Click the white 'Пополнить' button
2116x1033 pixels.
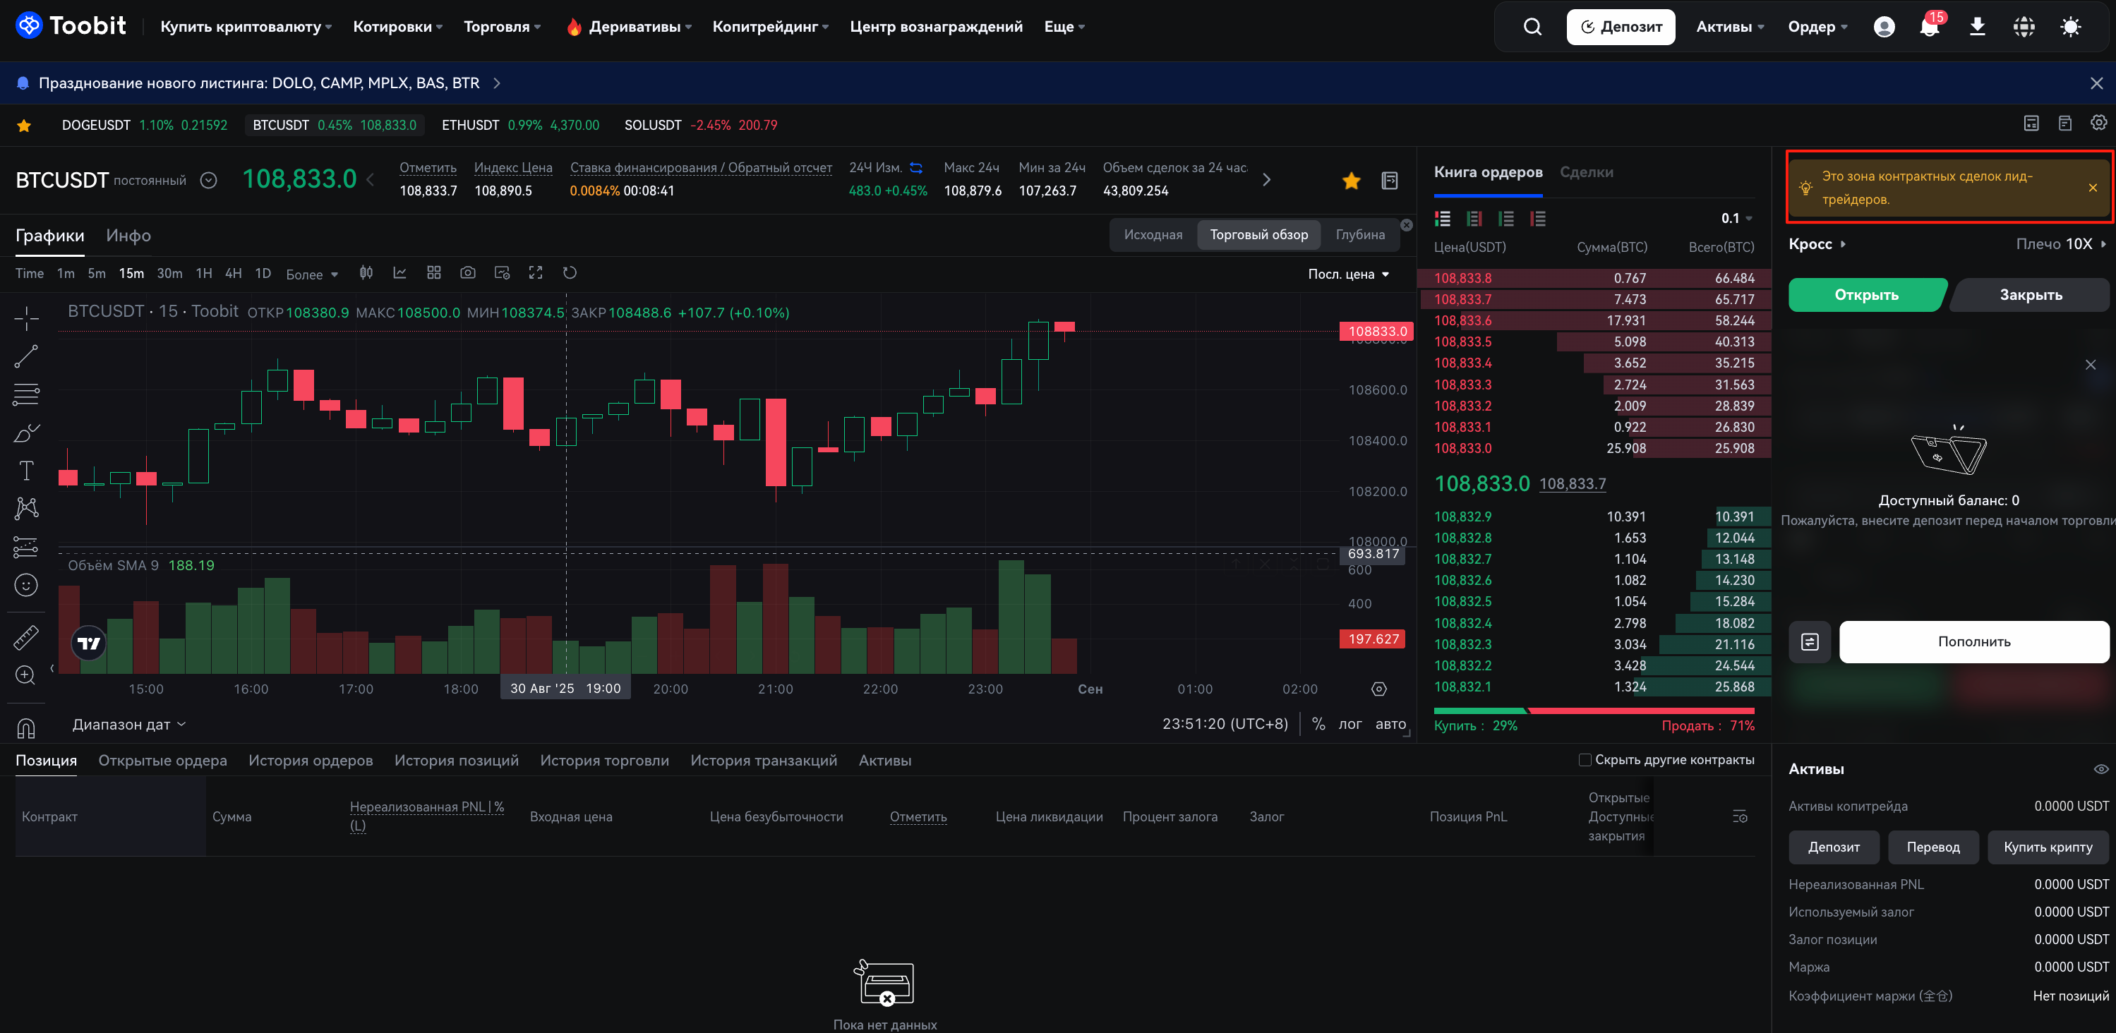(x=1973, y=641)
